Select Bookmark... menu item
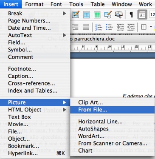 click(x=35, y=146)
